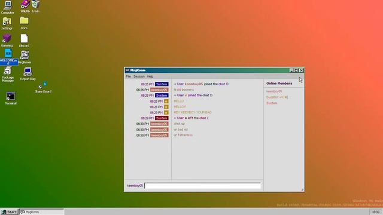Click the keemboy05 tag beside 'shut up'
This screenshot has height=215, width=383.
click(x=159, y=124)
